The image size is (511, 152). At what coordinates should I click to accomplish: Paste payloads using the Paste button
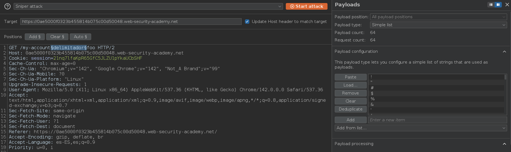pos(350,77)
